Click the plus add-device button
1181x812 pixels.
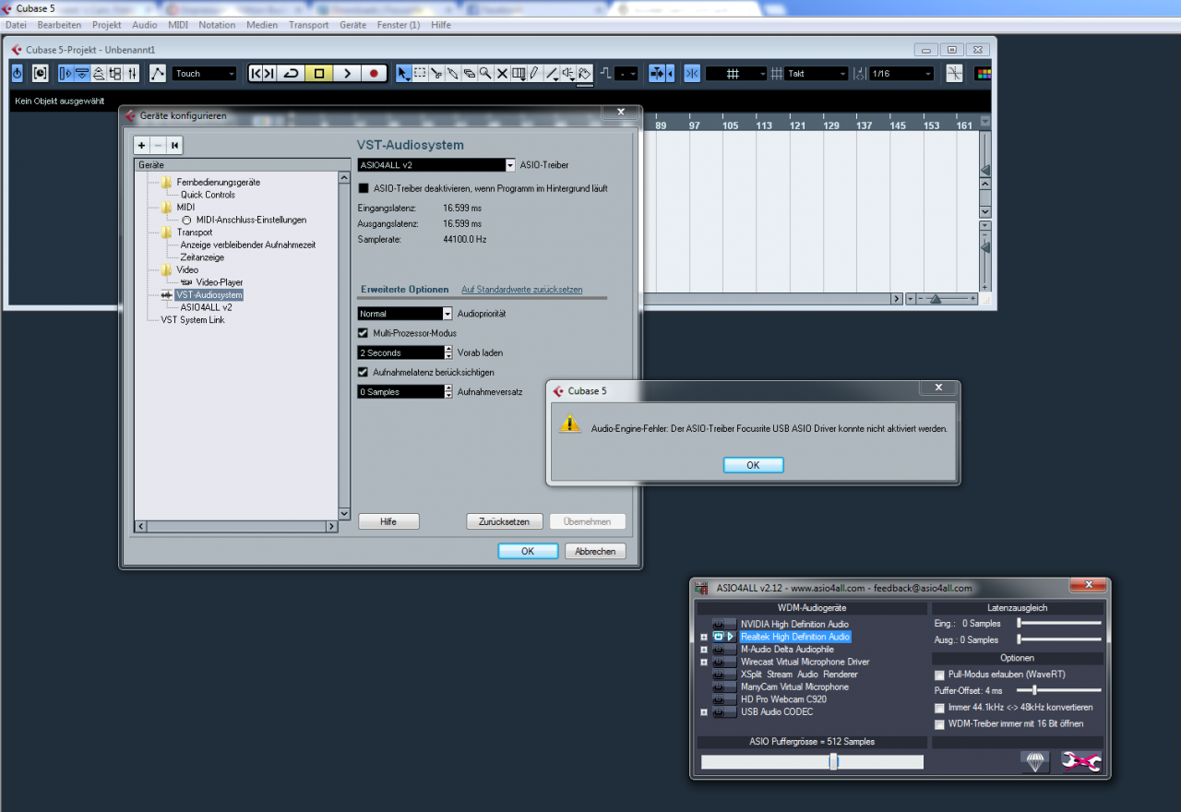[141, 145]
